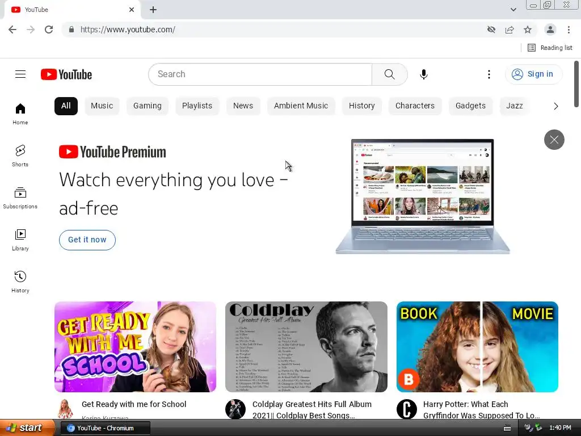The image size is (581, 436).
Task: Select the Playlists category chip
Action: click(197, 106)
